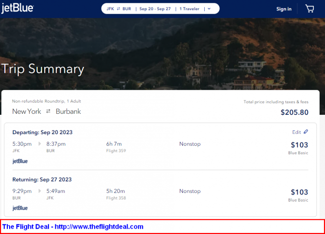Click the triangle arrow after 5:30pm
Screen dimensions: 325x234
click(x=40, y=144)
